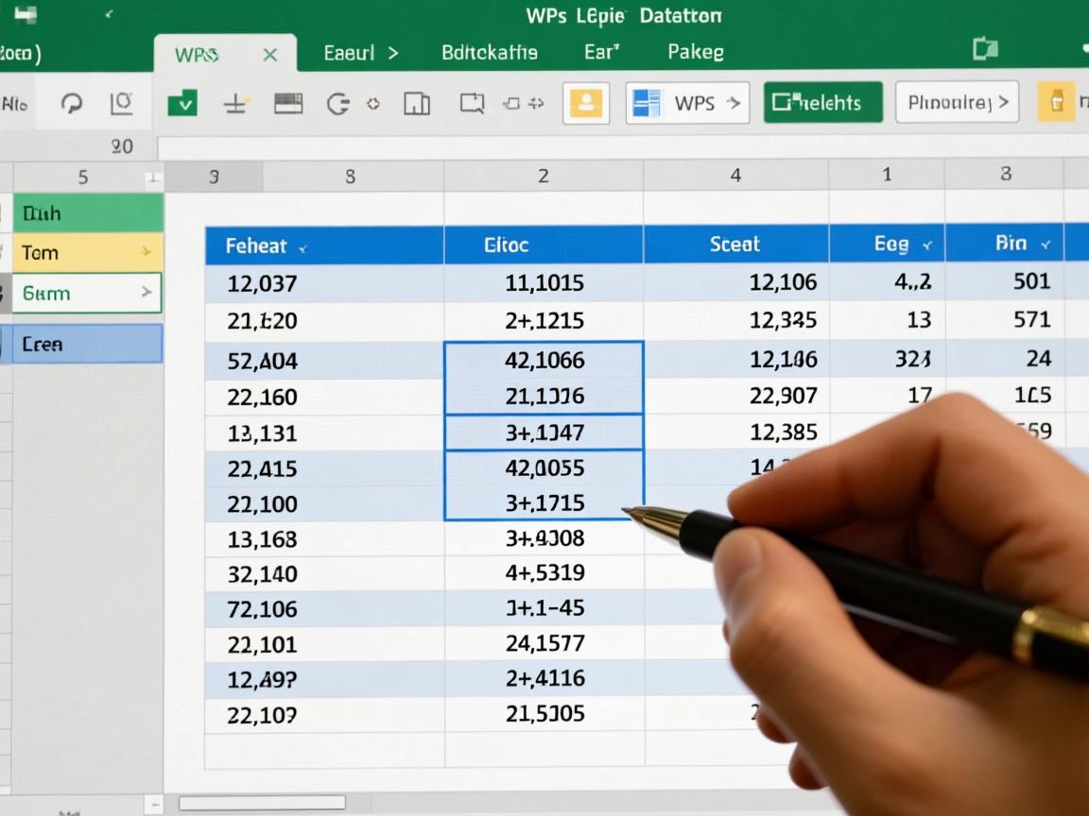Click the Phnoonlrej button
This screenshot has width=1089, height=816.
pos(957,103)
